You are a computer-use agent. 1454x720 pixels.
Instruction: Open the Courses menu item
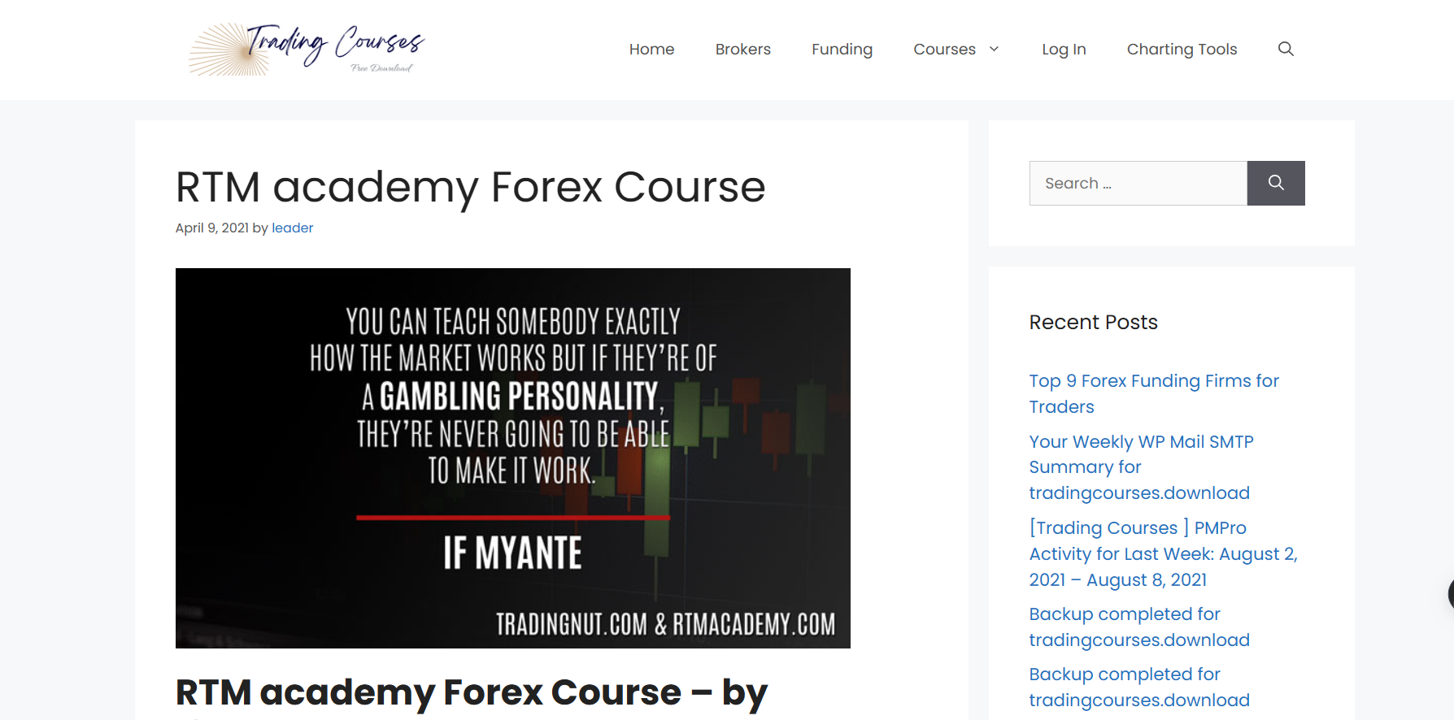coord(944,49)
